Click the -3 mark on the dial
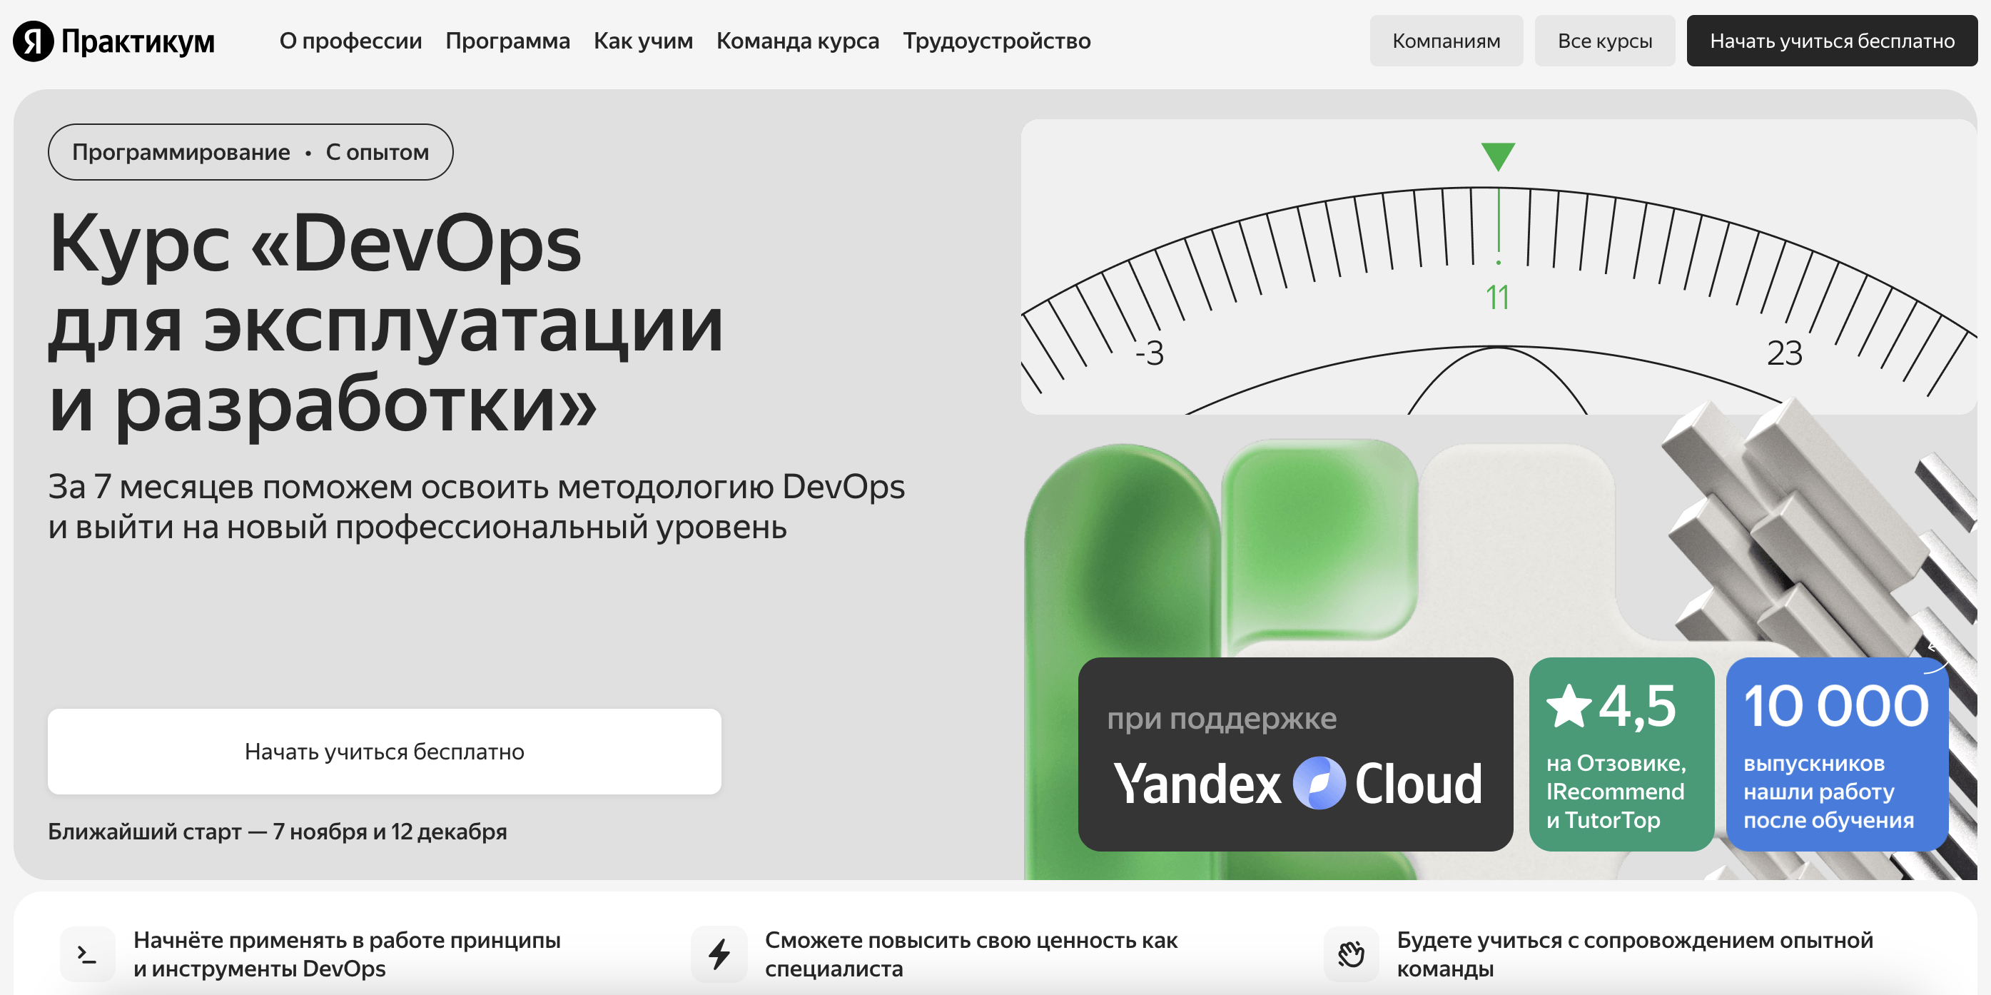1991x995 pixels. [1150, 353]
